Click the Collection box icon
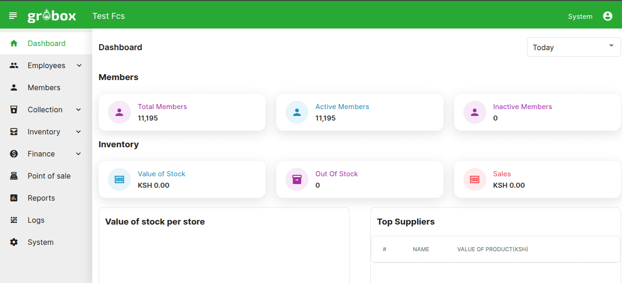 pyautogui.click(x=14, y=110)
